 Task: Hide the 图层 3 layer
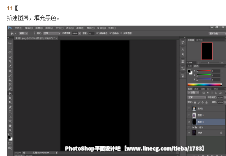point(189,122)
